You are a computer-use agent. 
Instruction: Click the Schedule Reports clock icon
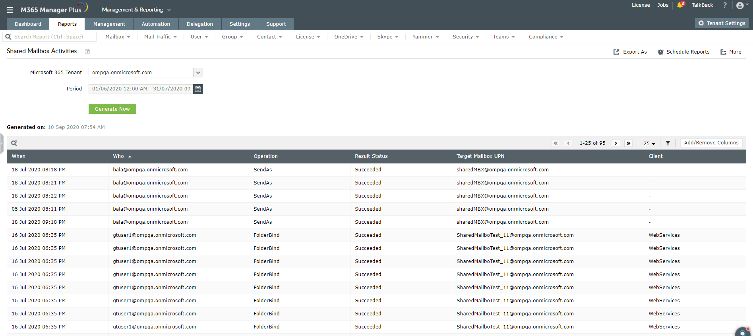tap(660, 52)
